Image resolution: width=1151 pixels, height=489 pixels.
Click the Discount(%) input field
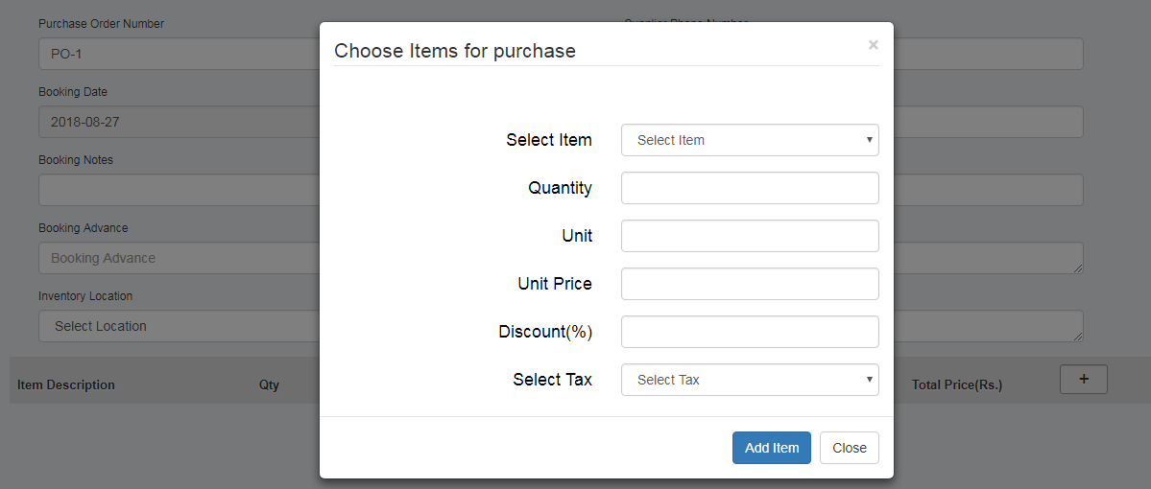point(750,332)
